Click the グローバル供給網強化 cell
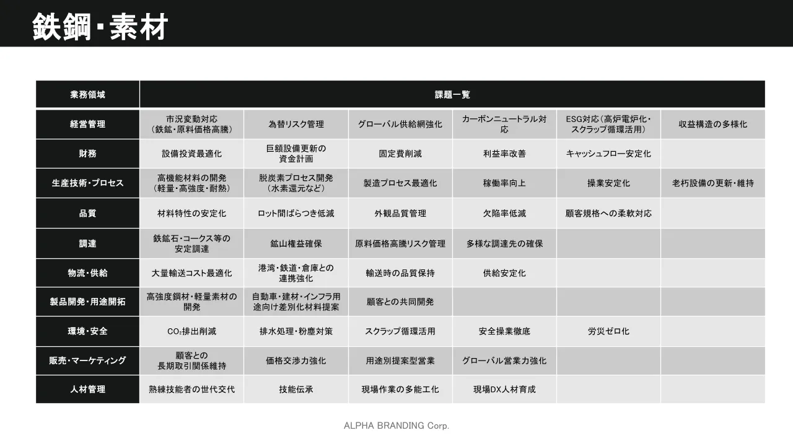Screen dimensions: 793x446 click(400, 124)
